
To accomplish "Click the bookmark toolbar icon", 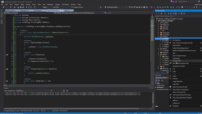I will coord(182,7).
